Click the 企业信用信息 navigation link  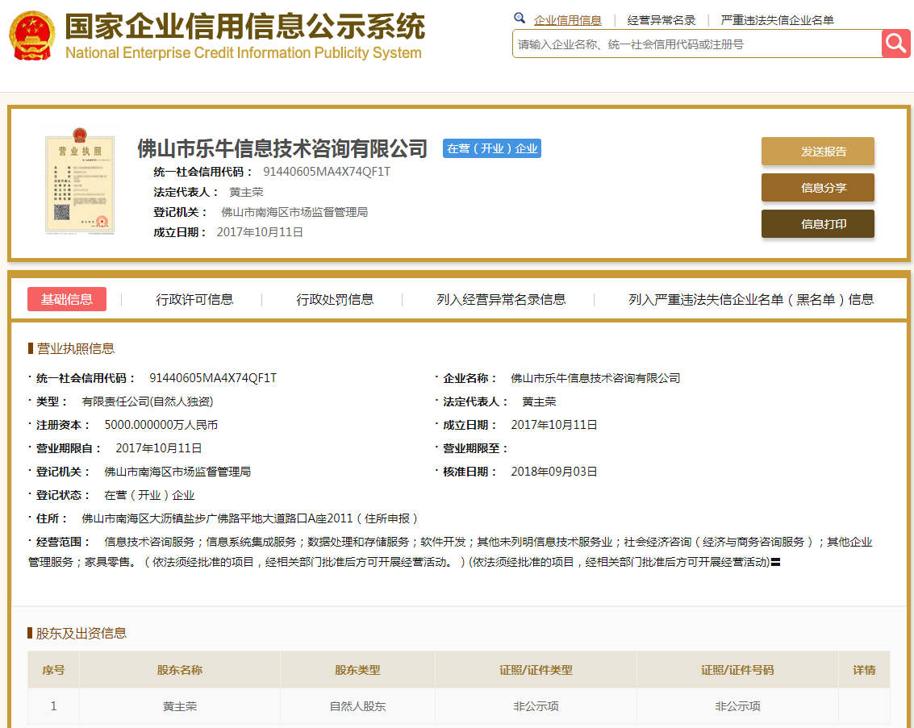click(566, 19)
